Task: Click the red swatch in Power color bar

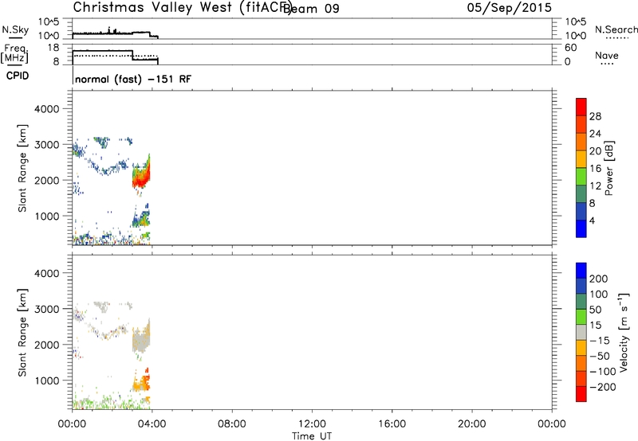Action: click(581, 107)
